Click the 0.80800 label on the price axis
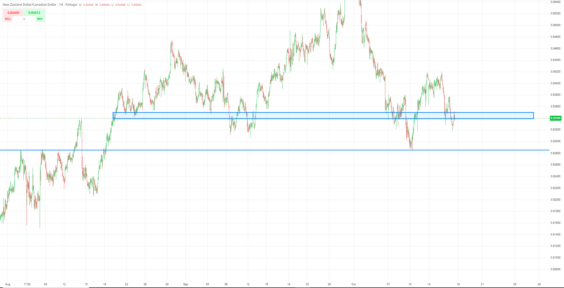 (x=556, y=269)
